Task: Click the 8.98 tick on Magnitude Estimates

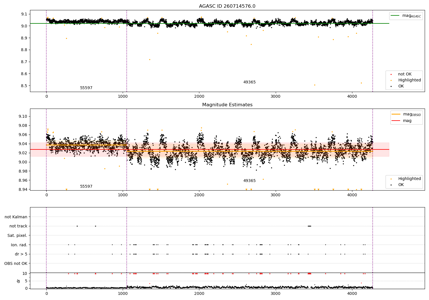Action: pyautogui.click(x=23, y=171)
